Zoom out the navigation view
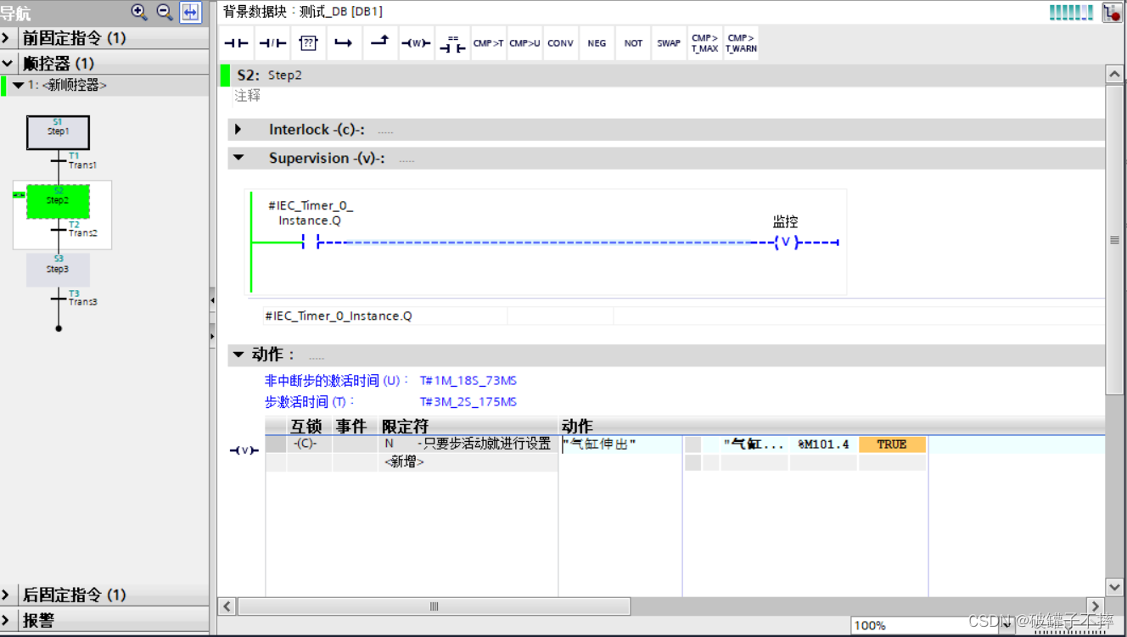 click(165, 12)
